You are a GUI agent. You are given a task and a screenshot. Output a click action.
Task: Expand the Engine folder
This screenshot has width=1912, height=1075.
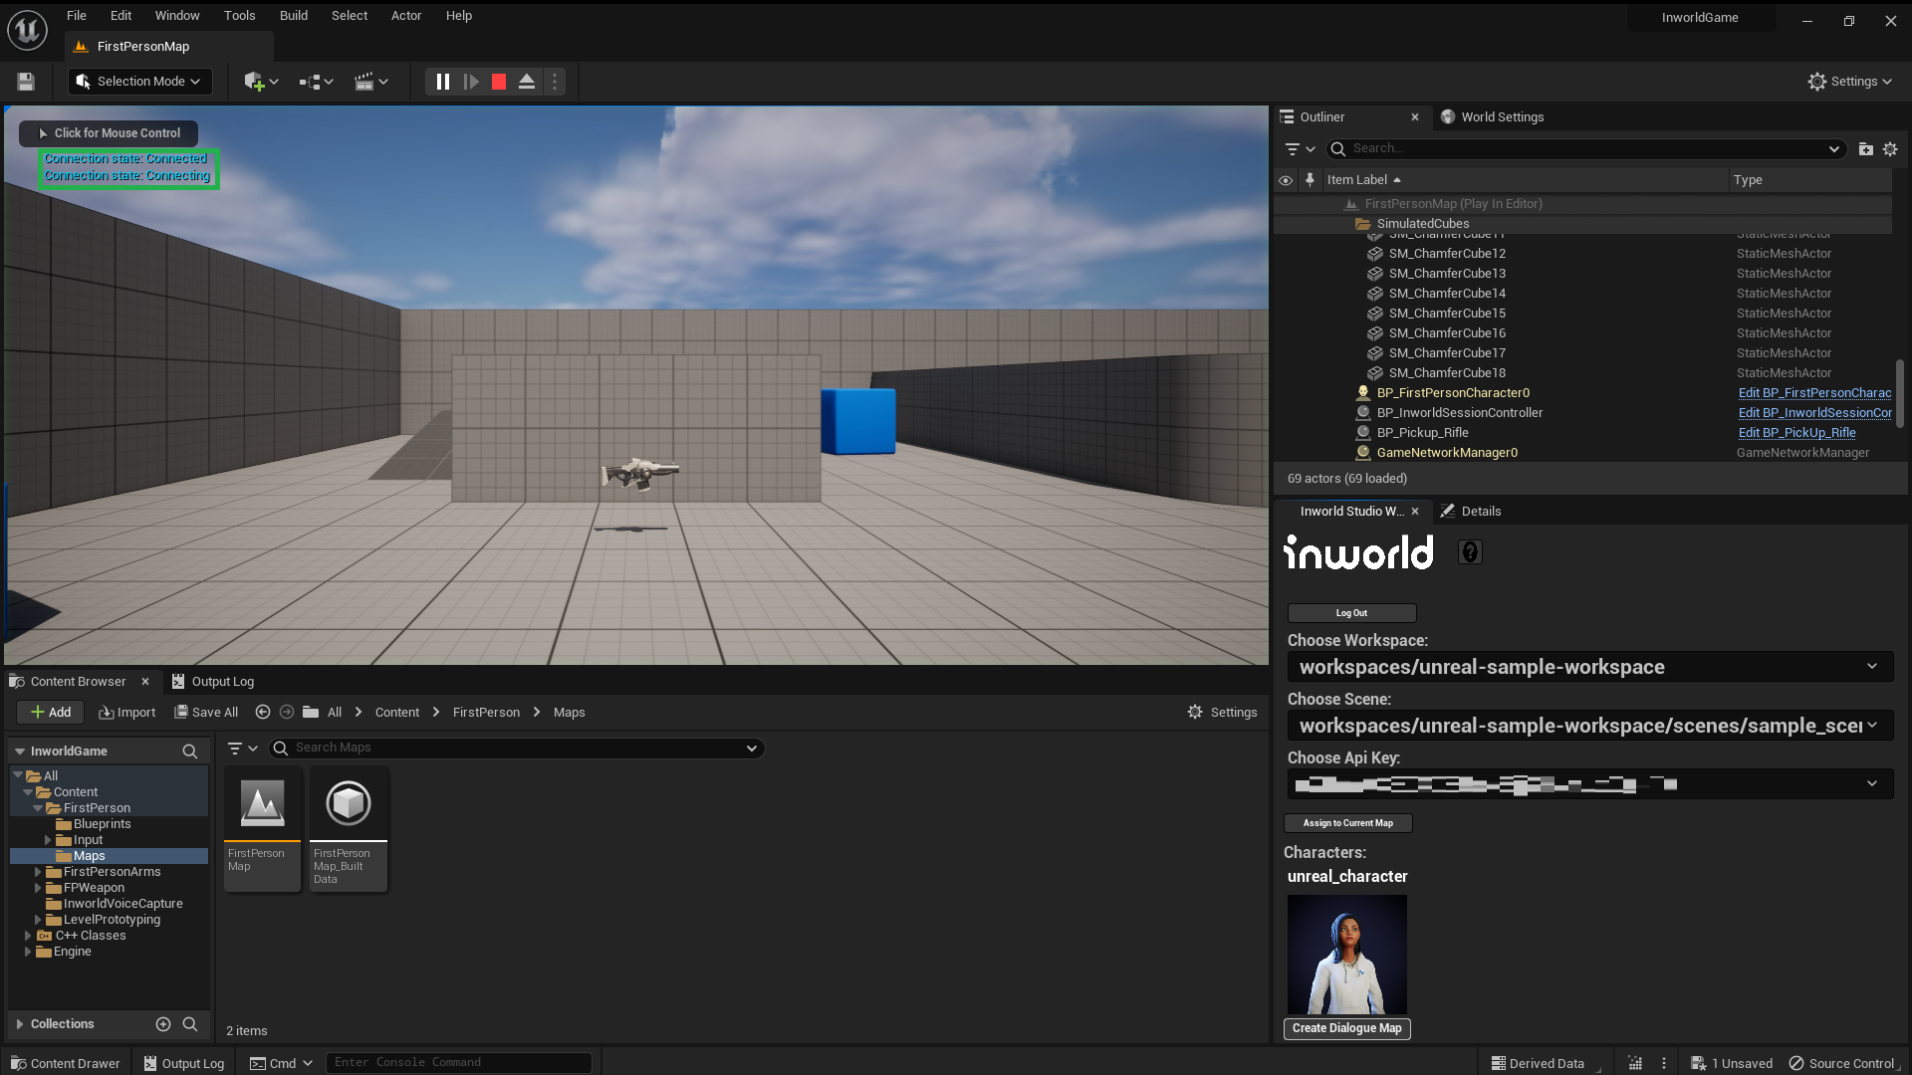point(28,952)
